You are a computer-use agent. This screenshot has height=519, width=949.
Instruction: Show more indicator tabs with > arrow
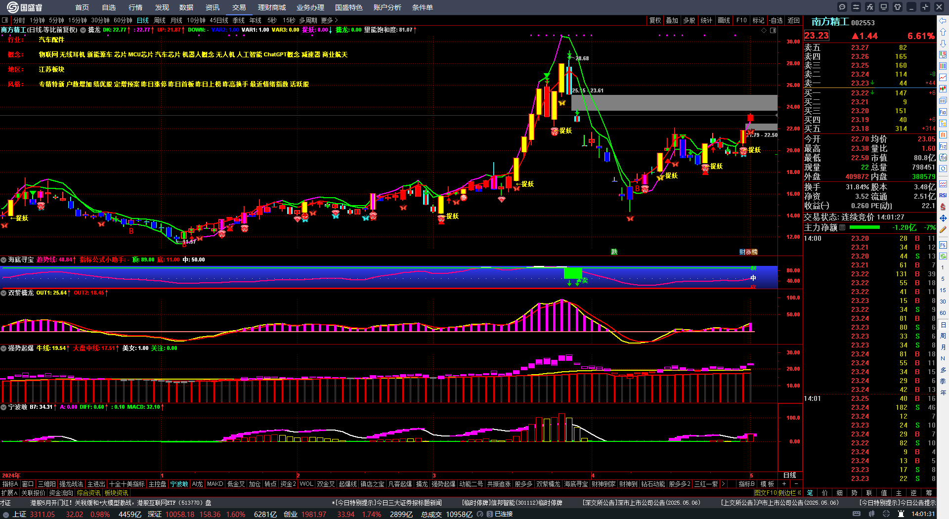[x=724, y=484]
